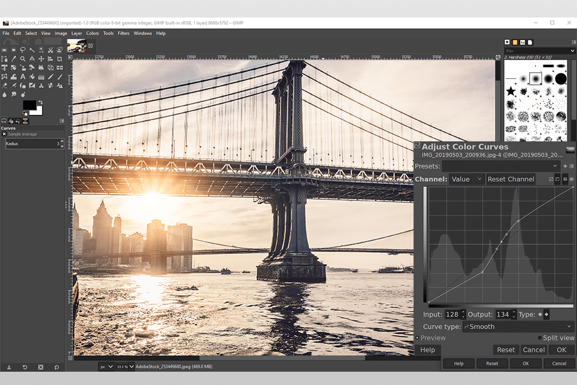Choose the Zoom magnifier tool
Viewport: 577px width, 385px height.
[23, 58]
